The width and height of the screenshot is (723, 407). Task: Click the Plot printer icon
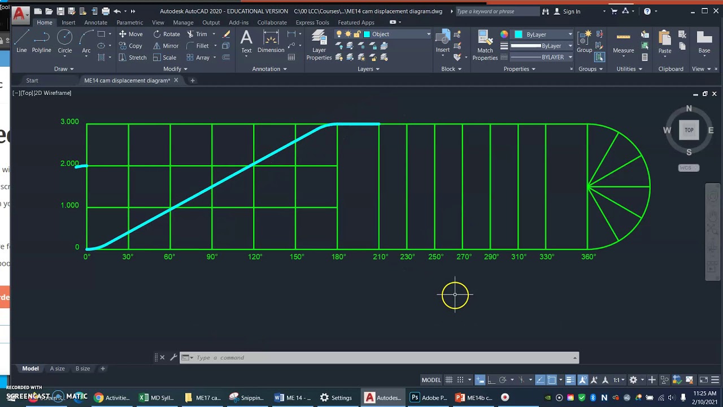(106, 11)
